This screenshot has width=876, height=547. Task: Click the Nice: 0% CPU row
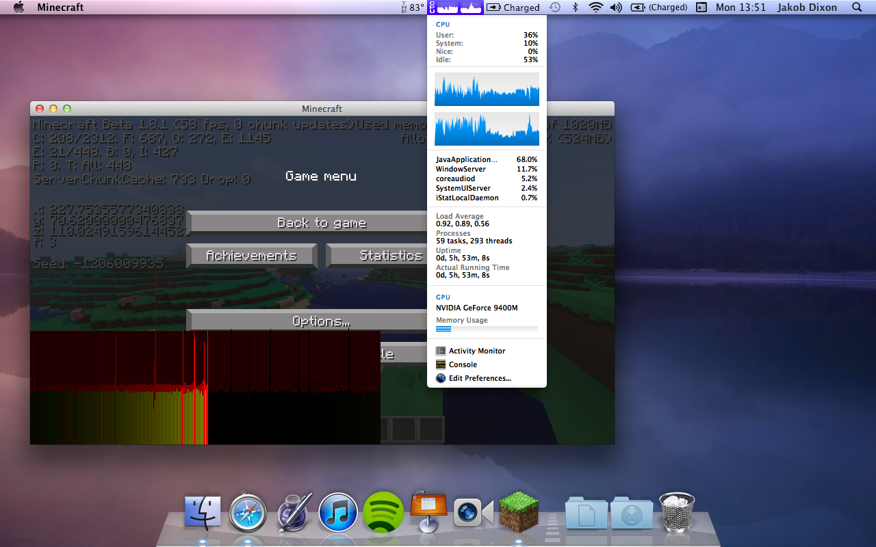(487, 51)
